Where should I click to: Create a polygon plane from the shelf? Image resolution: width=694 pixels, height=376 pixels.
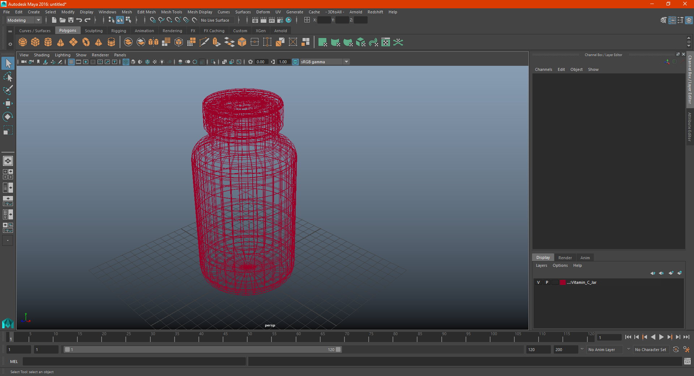(73, 42)
